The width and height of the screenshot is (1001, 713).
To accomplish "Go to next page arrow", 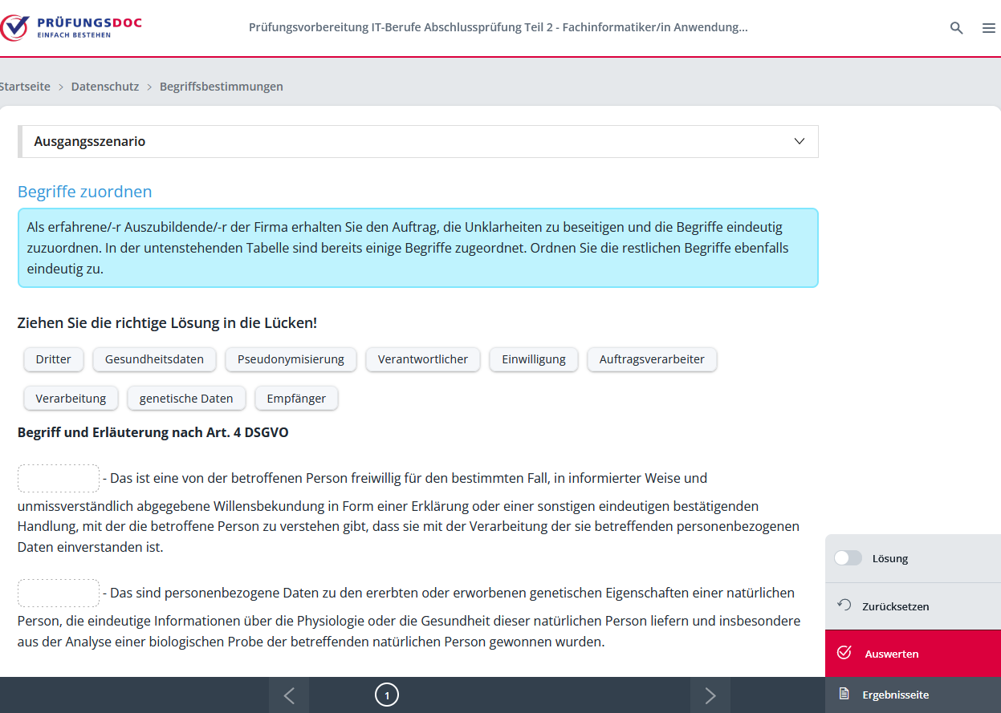I will coord(710,695).
